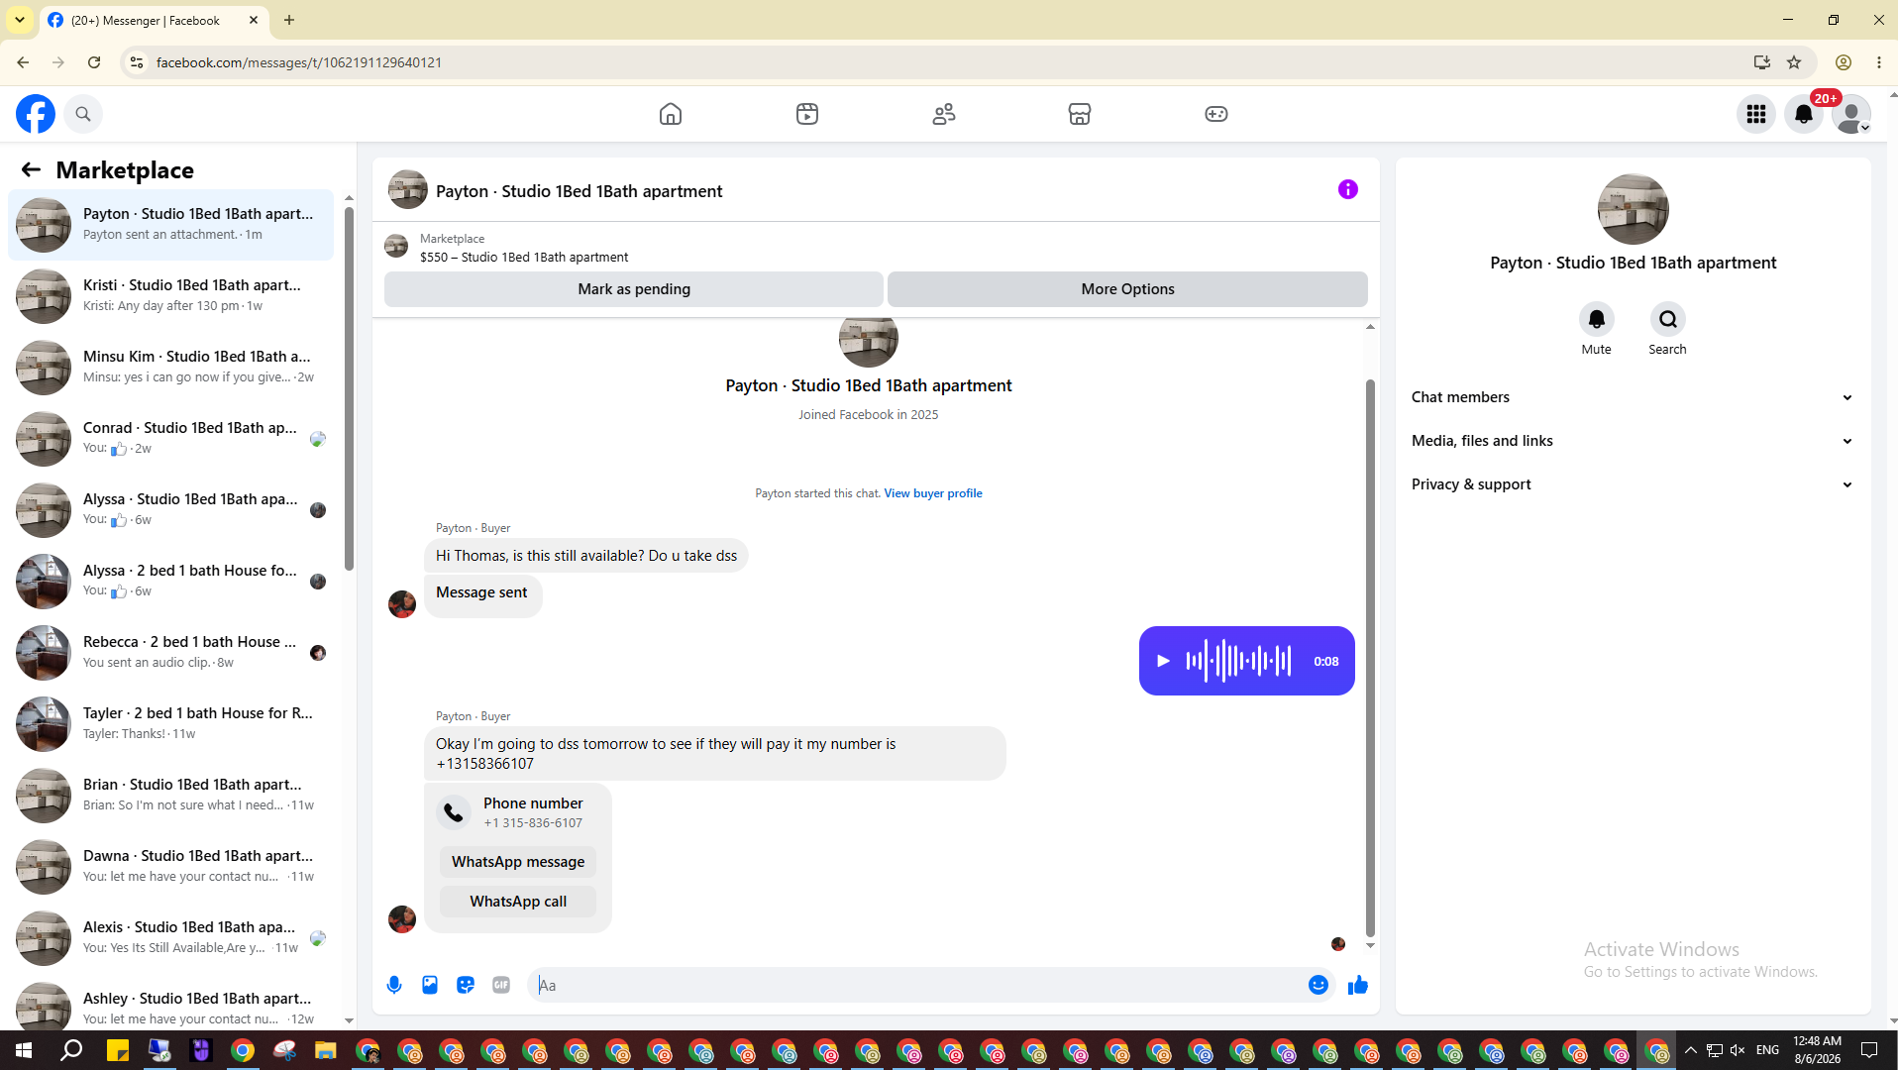
Task: Click the chat messages vertical scrollbar
Action: [1370, 657]
